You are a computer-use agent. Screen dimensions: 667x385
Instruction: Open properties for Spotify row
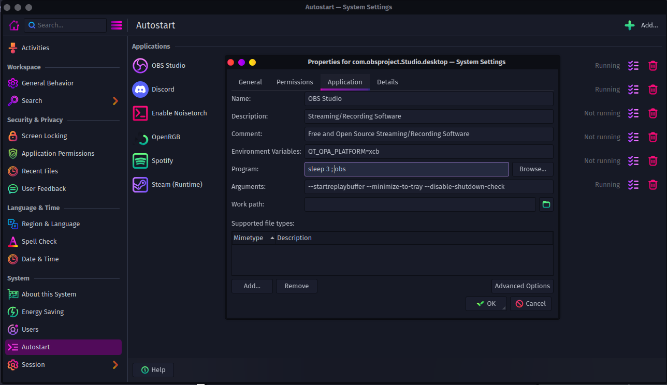[633, 161]
